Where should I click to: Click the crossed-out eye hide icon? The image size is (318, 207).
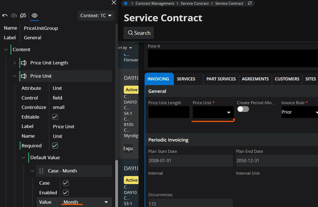(x=23, y=15)
